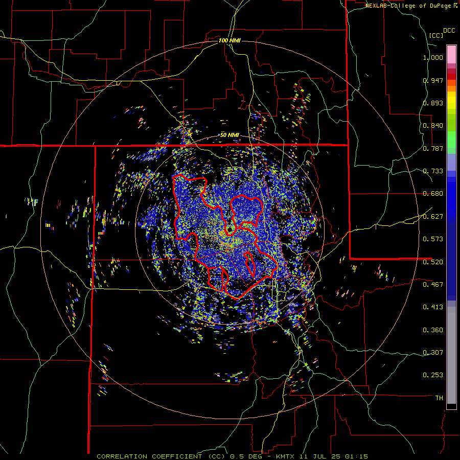
Task: Click the 50 NMI range ring label
Action: click(229, 135)
